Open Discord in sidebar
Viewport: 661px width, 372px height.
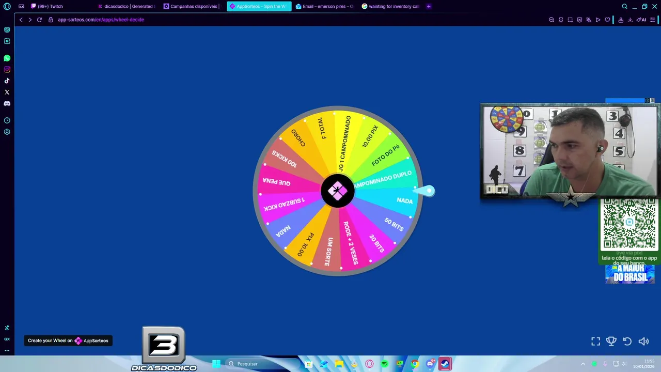[x=7, y=103]
